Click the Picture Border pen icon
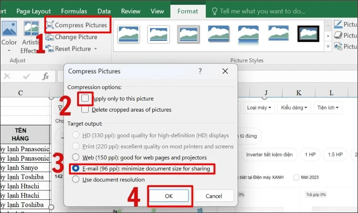The height and width of the screenshot is (213, 358). pyautogui.click(x=338, y=24)
